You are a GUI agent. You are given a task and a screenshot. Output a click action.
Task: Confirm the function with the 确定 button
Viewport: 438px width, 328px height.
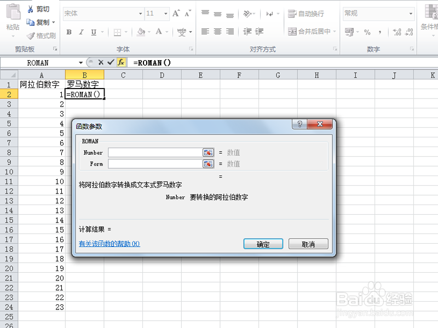tap(263, 244)
